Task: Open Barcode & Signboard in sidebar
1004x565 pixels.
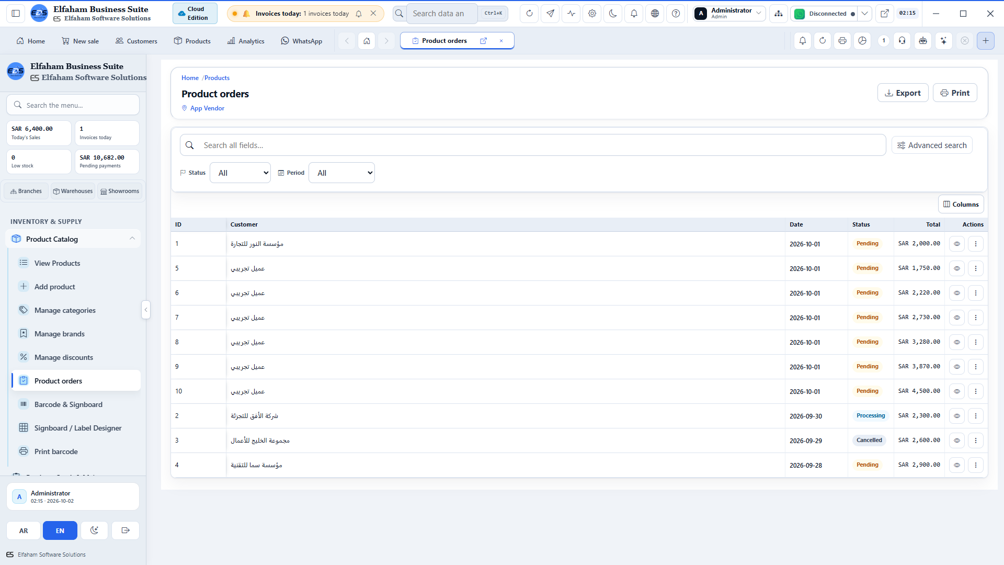Action: 76,404
